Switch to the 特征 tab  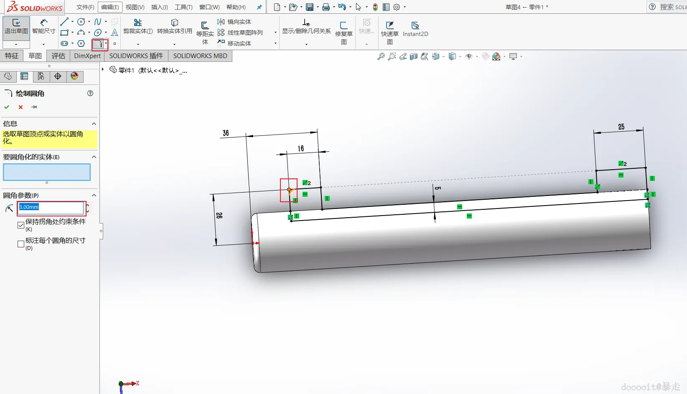click(x=12, y=56)
